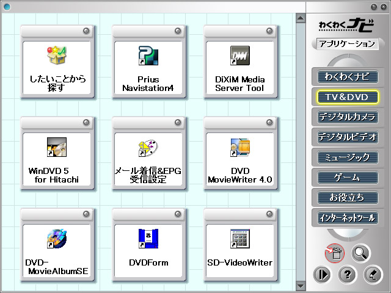Toggle the round knob on DiXiM Media card
Image resolution: width=391 pixels, height=293 pixels.
point(269,31)
